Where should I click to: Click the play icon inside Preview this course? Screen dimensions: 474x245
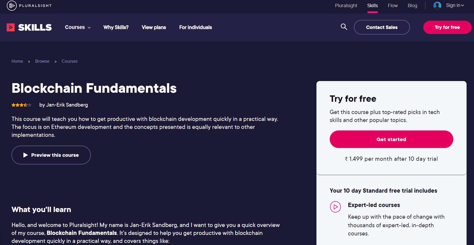point(25,155)
